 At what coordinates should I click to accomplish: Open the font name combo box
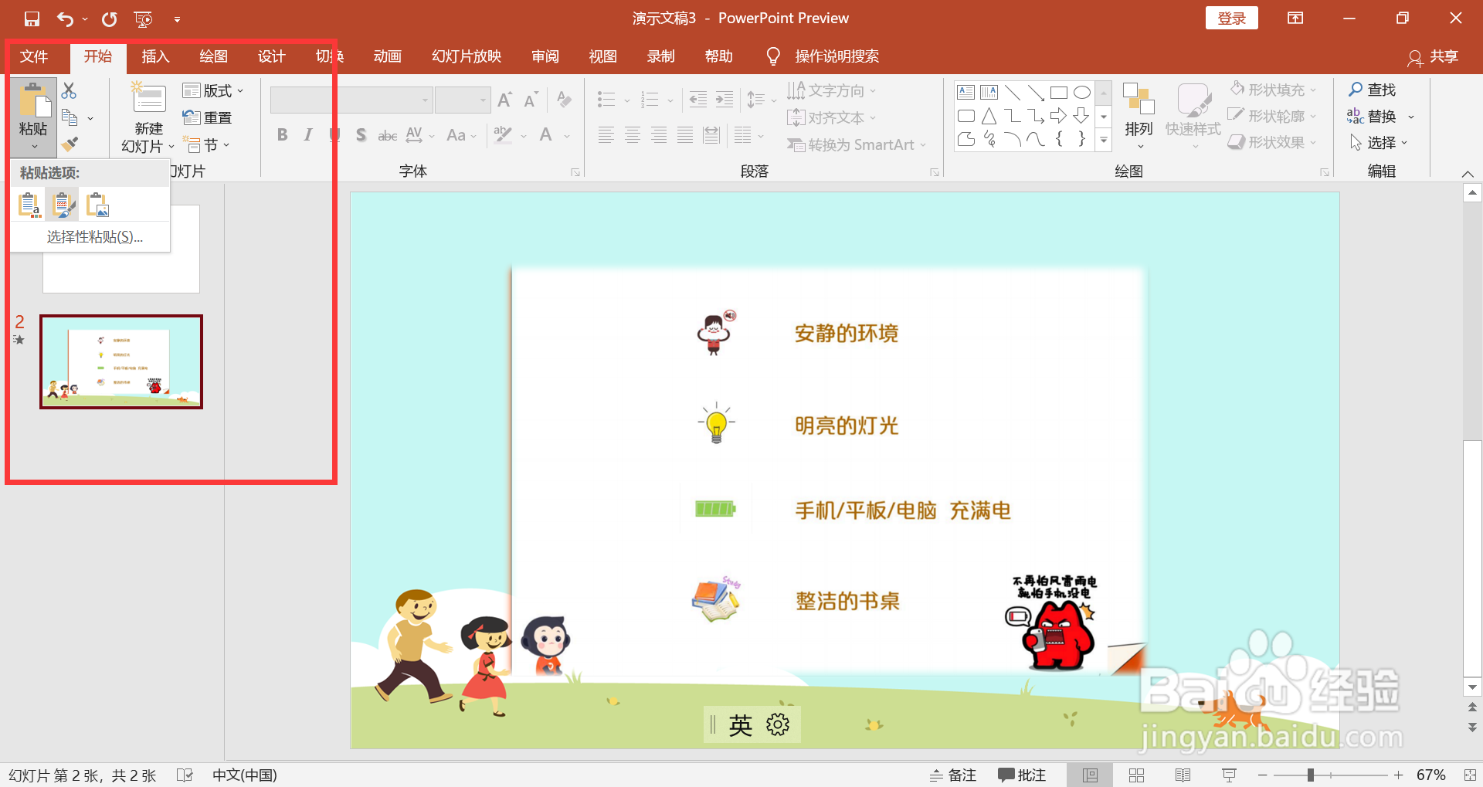(x=351, y=100)
